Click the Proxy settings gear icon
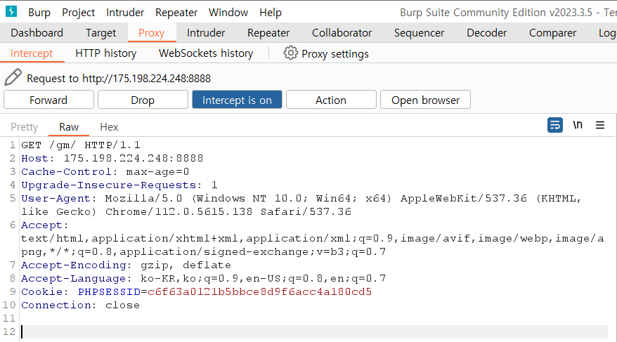 (x=290, y=53)
